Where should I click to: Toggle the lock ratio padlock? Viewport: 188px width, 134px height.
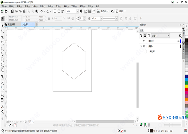(49, 18)
